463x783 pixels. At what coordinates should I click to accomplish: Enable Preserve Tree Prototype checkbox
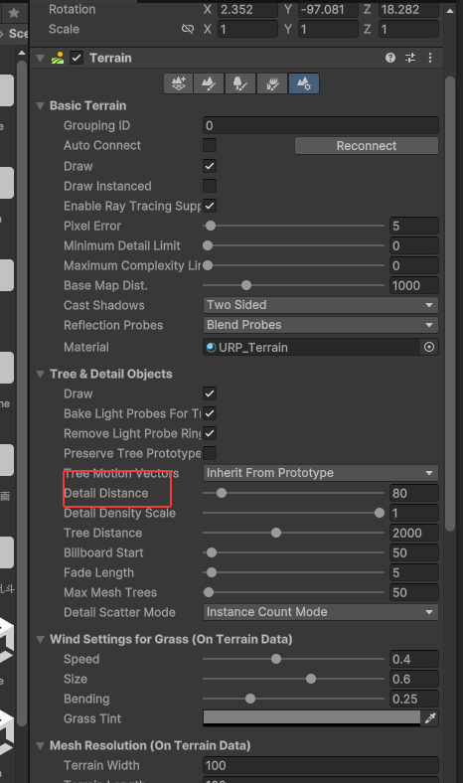(210, 453)
